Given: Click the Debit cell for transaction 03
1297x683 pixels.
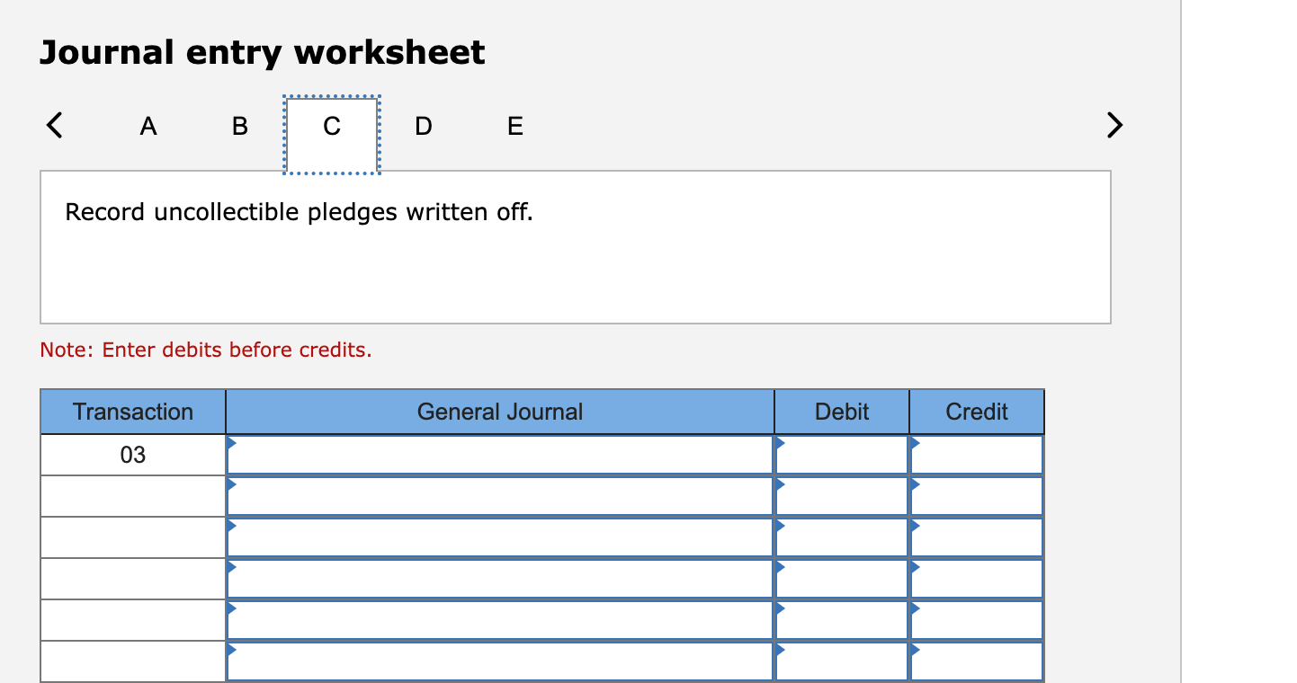Looking at the screenshot, I should tap(842, 455).
